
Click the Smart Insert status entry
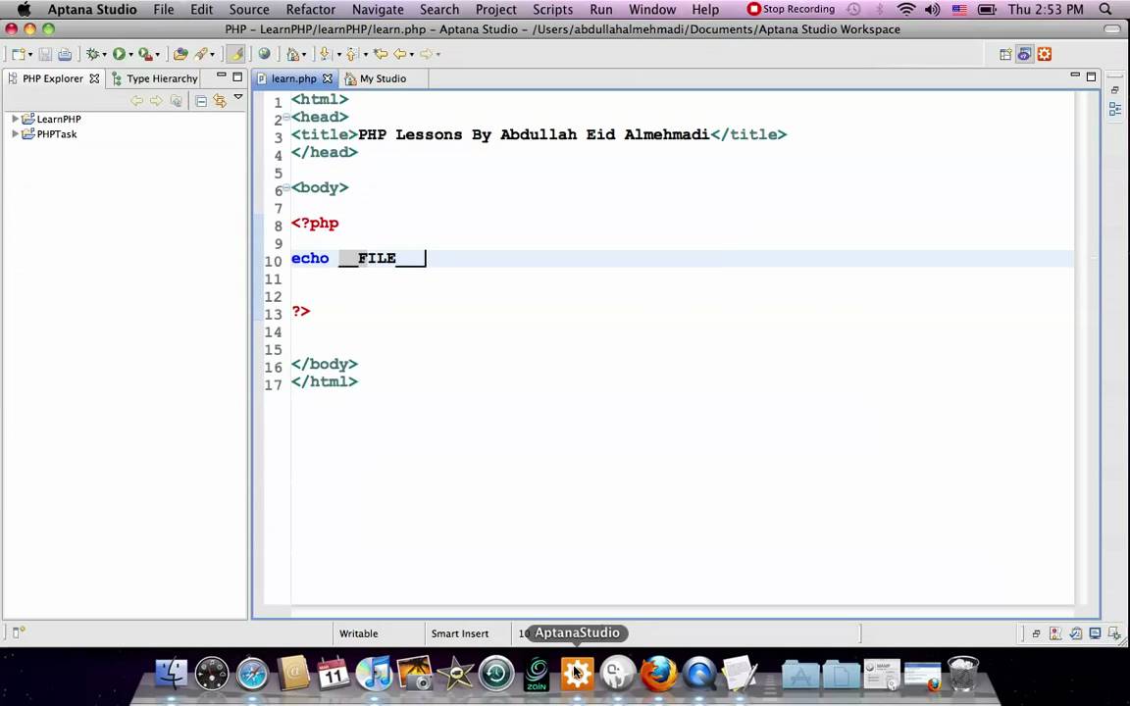460,633
